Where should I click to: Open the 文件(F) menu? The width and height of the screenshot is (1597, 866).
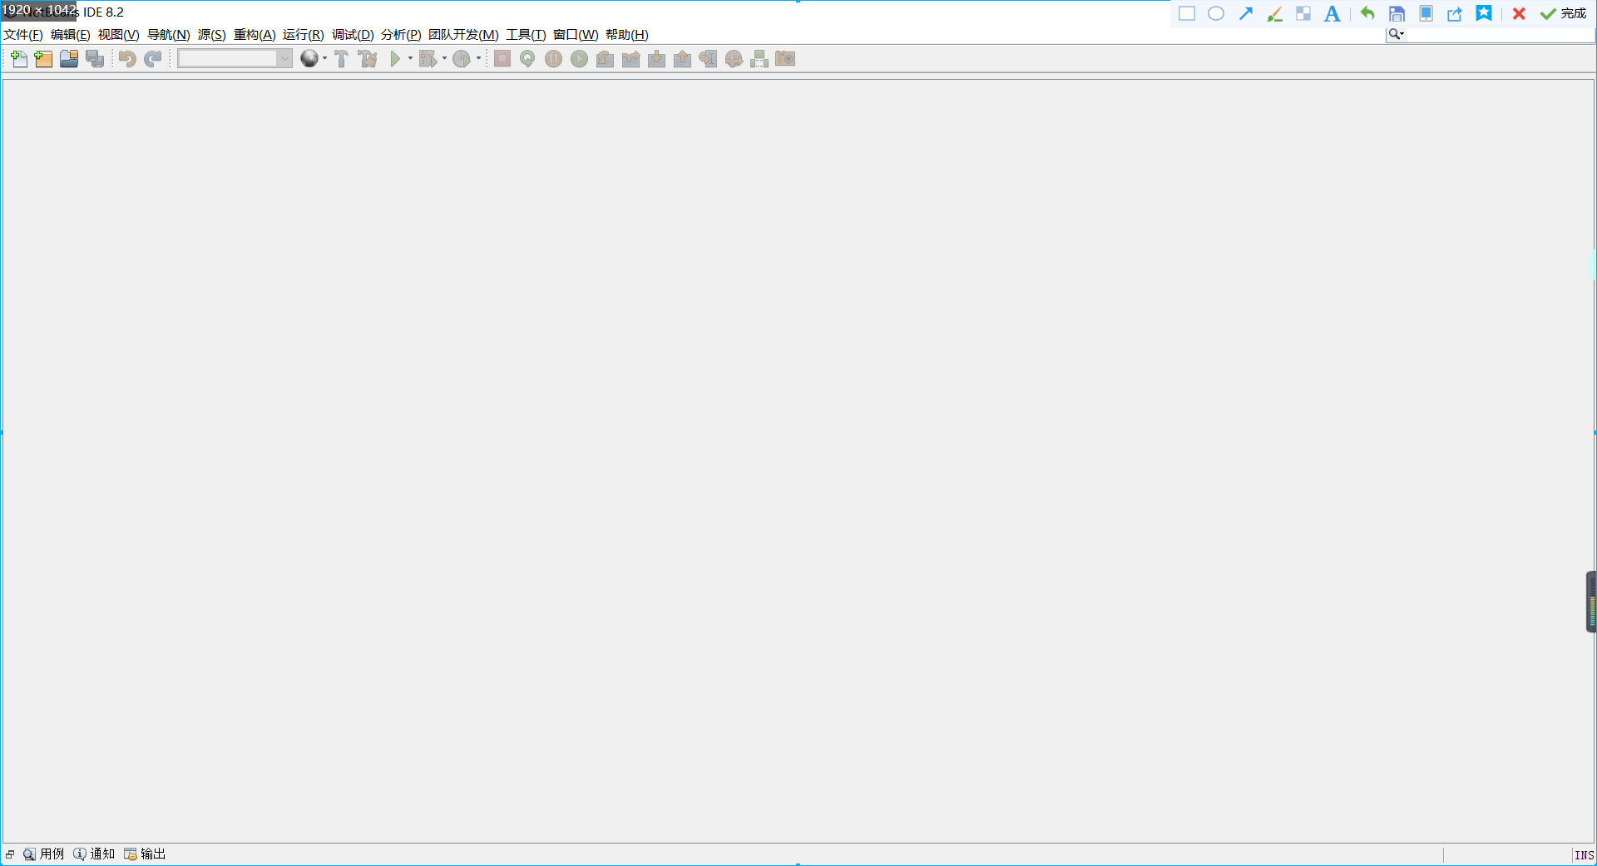[x=23, y=34]
